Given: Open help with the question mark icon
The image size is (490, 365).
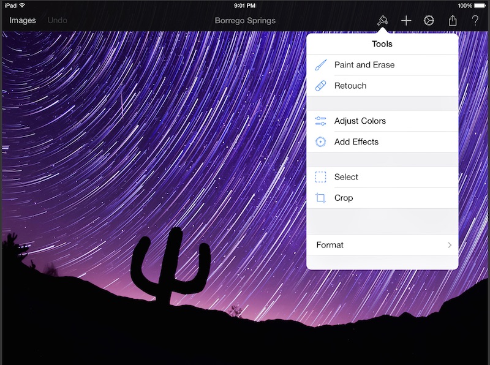Looking at the screenshot, I should [475, 20].
